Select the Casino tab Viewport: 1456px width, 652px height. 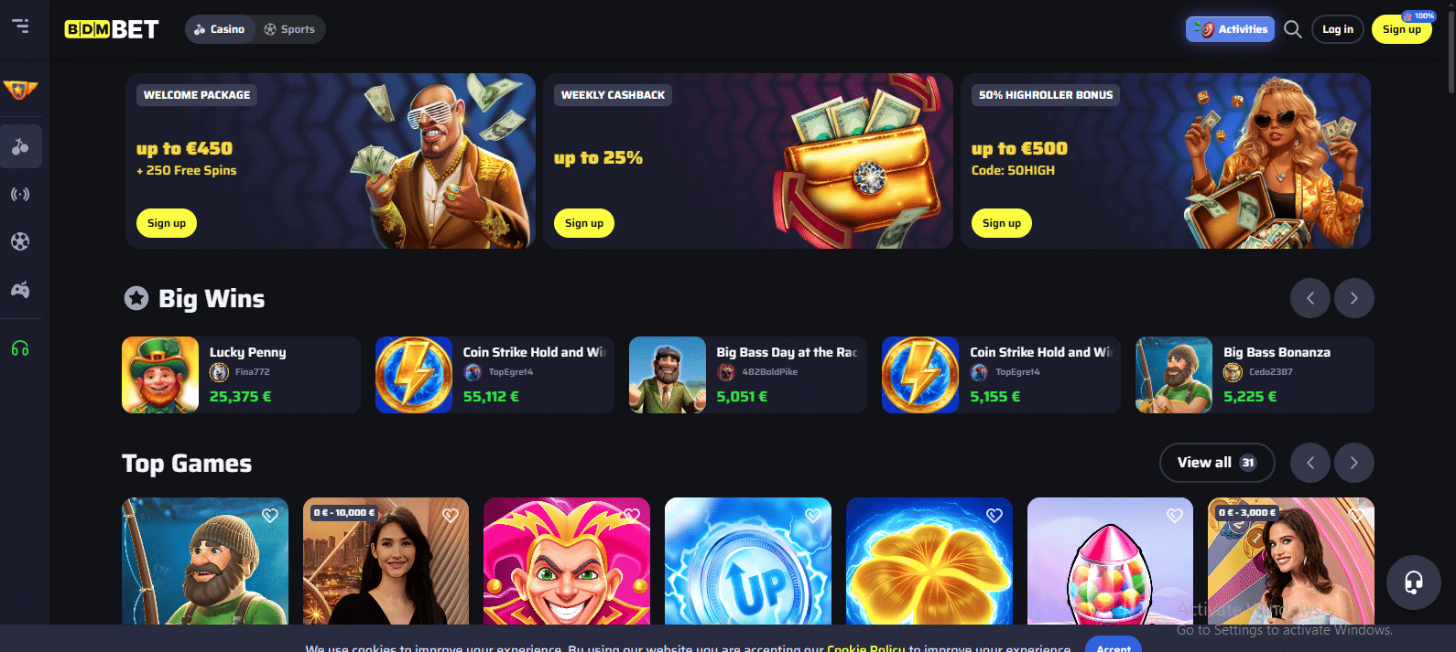click(220, 29)
